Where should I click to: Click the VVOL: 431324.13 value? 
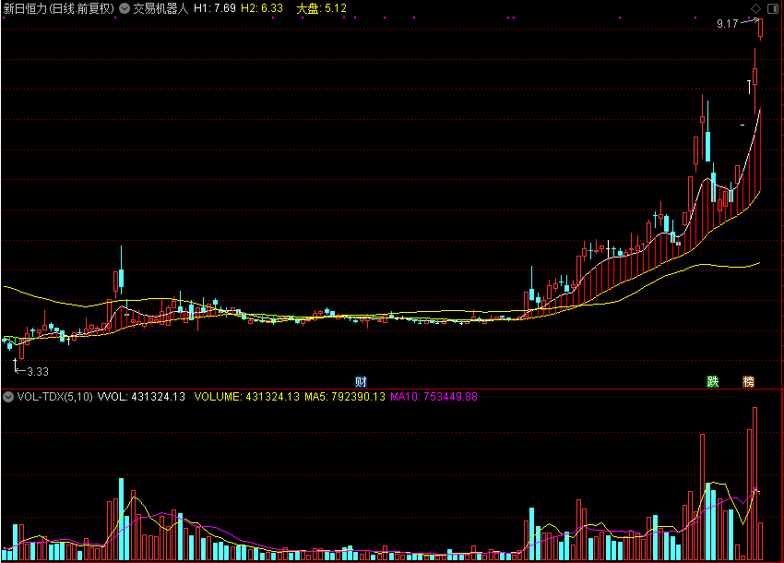[x=141, y=397]
